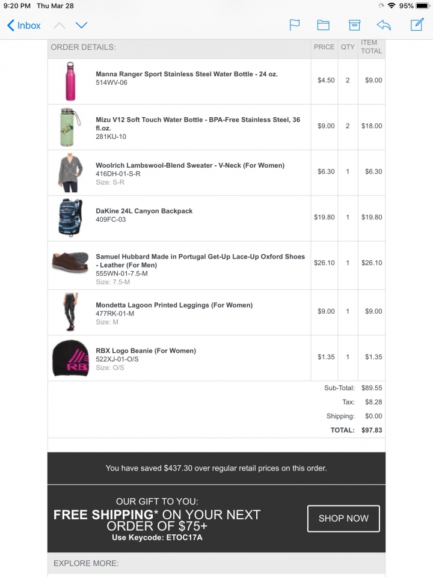Open DaKine 24L Canyon Backpack link
Viewport: 433px width, 577px height.
(144, 211)
